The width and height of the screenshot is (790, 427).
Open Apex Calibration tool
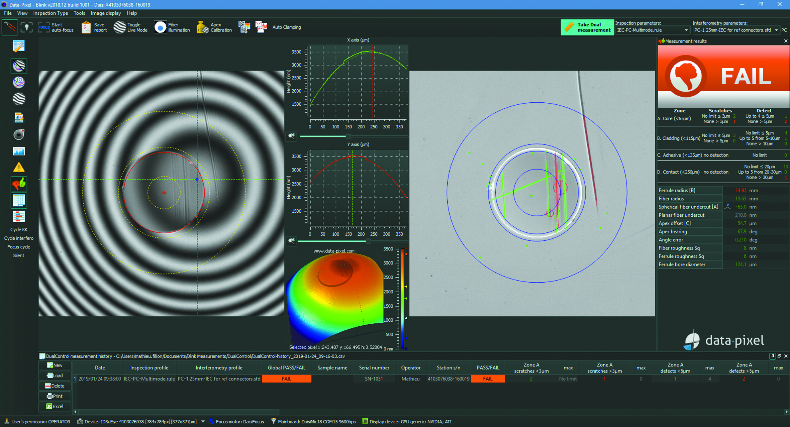coord(214,27)
